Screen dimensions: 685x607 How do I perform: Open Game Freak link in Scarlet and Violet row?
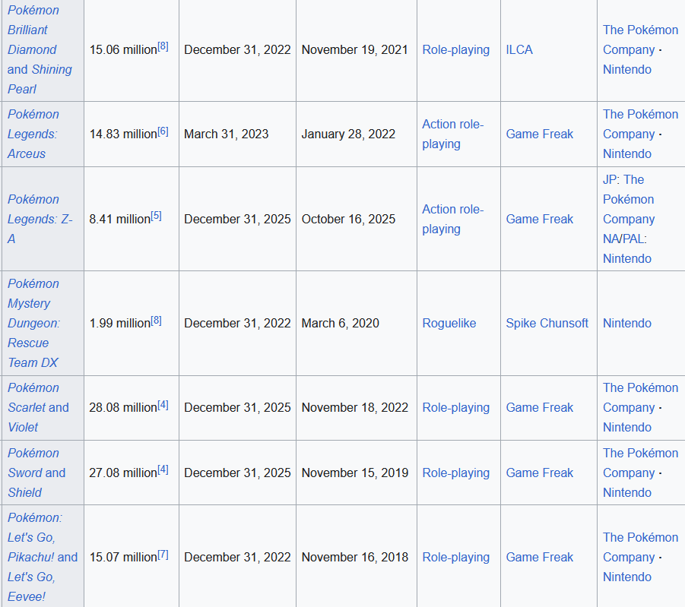[x=540, y=407]
